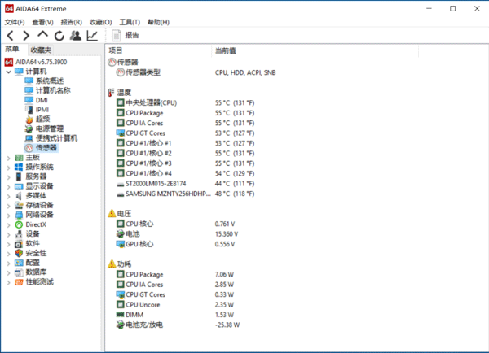Expand the 多媒体 tree node
489x353 pixels.
(8, 196)
